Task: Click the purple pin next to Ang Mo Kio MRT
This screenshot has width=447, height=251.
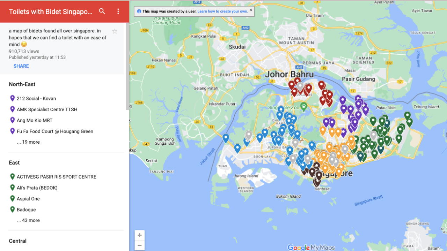Action: click(x=13, y=120)
